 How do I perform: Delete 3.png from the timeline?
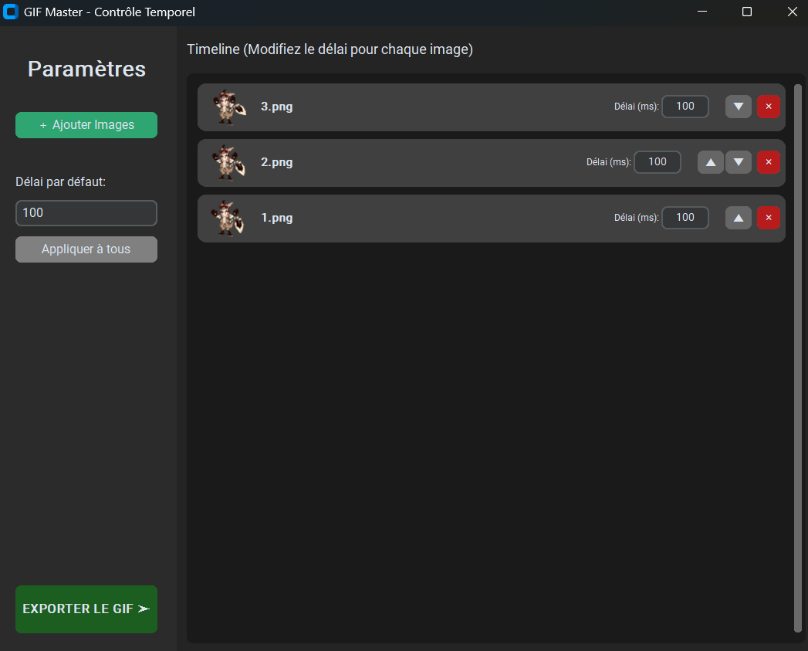tap(769, 107)
